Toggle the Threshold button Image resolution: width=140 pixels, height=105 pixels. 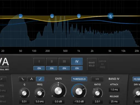pos(79,79)
